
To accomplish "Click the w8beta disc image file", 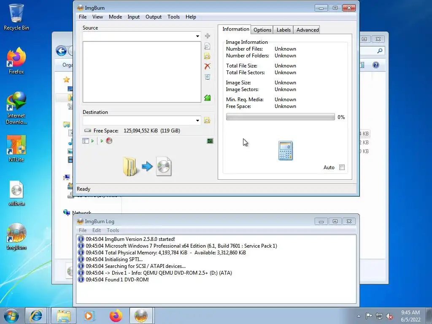I will point(16,193).
